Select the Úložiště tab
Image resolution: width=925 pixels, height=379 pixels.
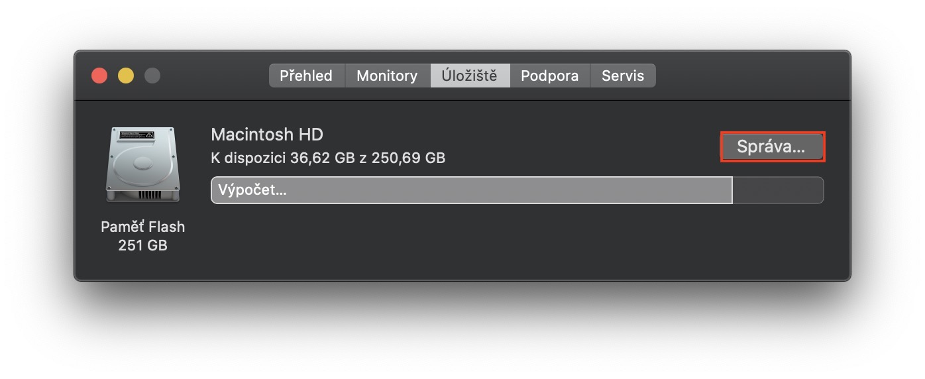click(x=470, y=76)
